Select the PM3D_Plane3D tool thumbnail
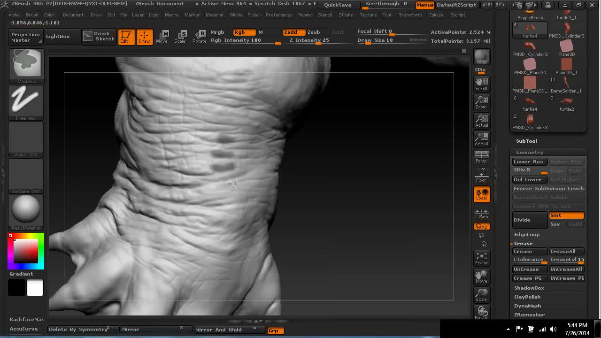 pos(530,66)
